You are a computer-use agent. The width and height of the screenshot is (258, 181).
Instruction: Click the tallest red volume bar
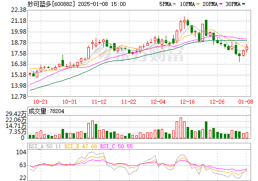(x=181, y=128)
